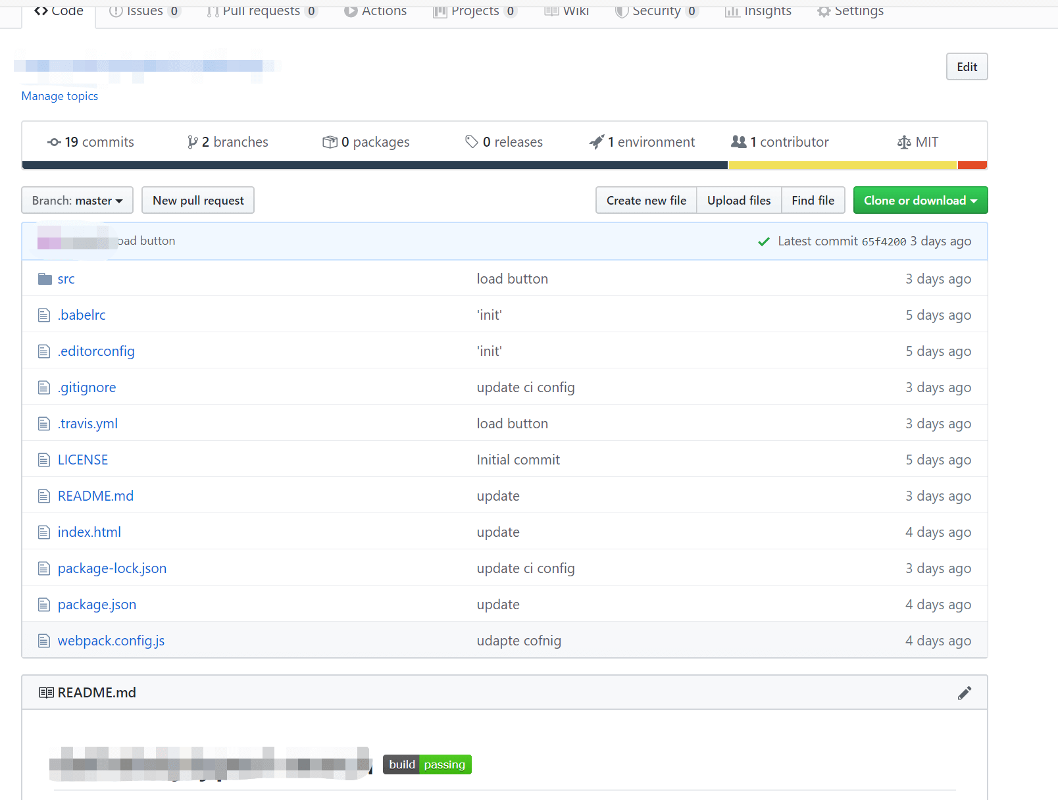The height and width of the screenshot is (800, 1058).
Task: Click the yellow language bar segment
Action: click(842, 165)
